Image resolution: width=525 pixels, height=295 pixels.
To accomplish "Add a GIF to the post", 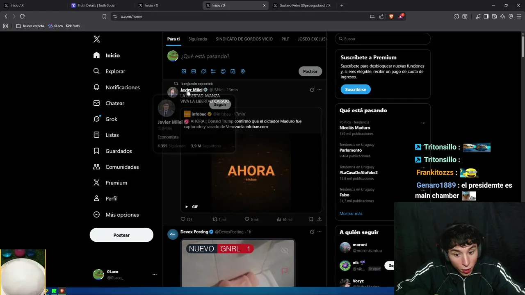I will point(194,71).
